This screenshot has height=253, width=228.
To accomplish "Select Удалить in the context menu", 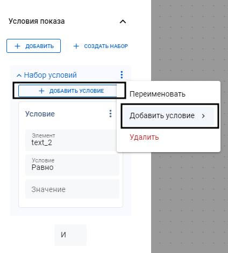I will [x=144, y=137].
